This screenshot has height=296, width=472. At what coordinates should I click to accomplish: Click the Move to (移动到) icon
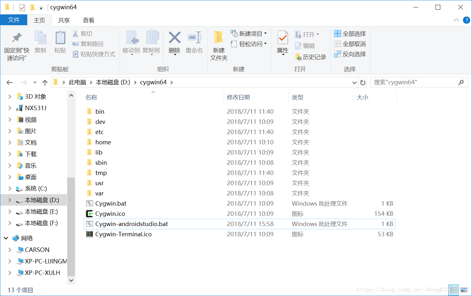[x=132, y=38]
